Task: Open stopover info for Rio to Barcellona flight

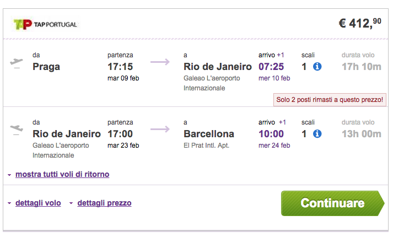Action: coord(317,134)
